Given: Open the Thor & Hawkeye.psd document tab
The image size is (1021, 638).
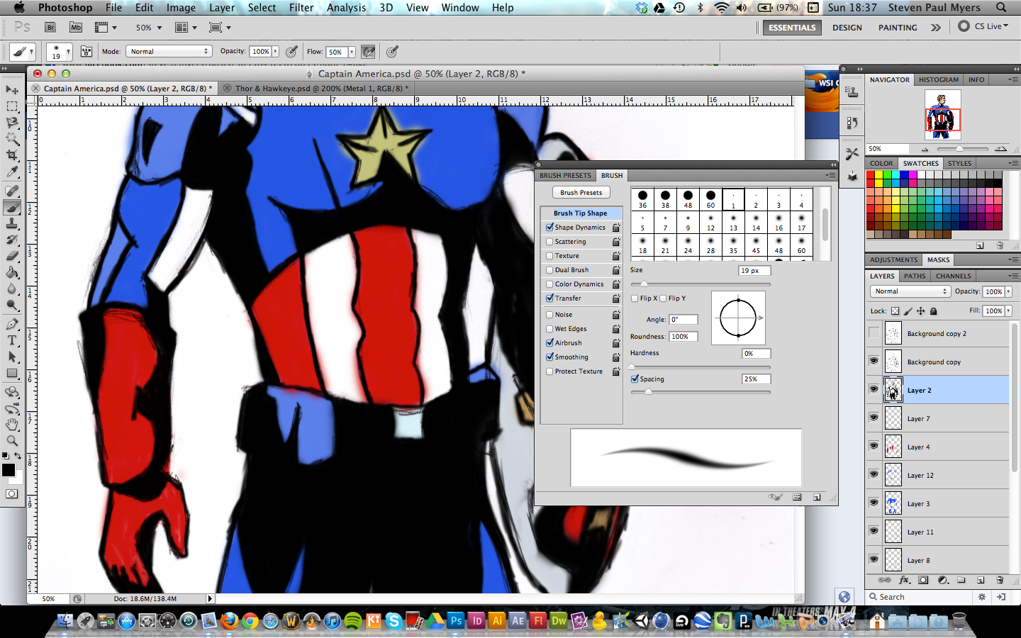Looking at the screenshot, I should [x=321, y=89].
